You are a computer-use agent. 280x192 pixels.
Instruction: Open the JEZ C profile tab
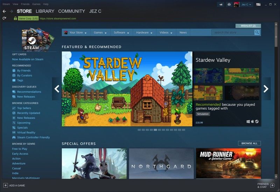[95, 11]
